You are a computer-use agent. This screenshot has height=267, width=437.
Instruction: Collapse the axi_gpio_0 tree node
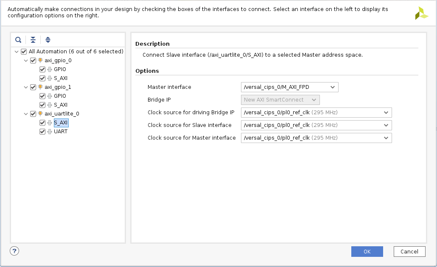coord(26,61)
